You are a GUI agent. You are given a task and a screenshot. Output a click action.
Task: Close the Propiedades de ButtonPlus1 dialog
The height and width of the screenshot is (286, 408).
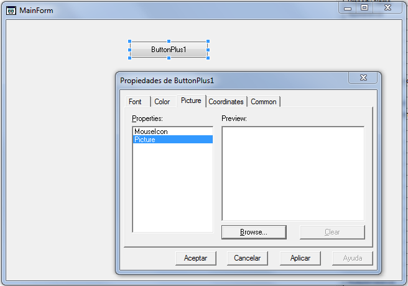tap(363, 78)
